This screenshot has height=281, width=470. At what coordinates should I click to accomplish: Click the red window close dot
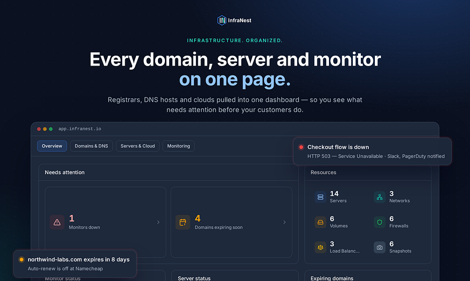tap(39, 129)
